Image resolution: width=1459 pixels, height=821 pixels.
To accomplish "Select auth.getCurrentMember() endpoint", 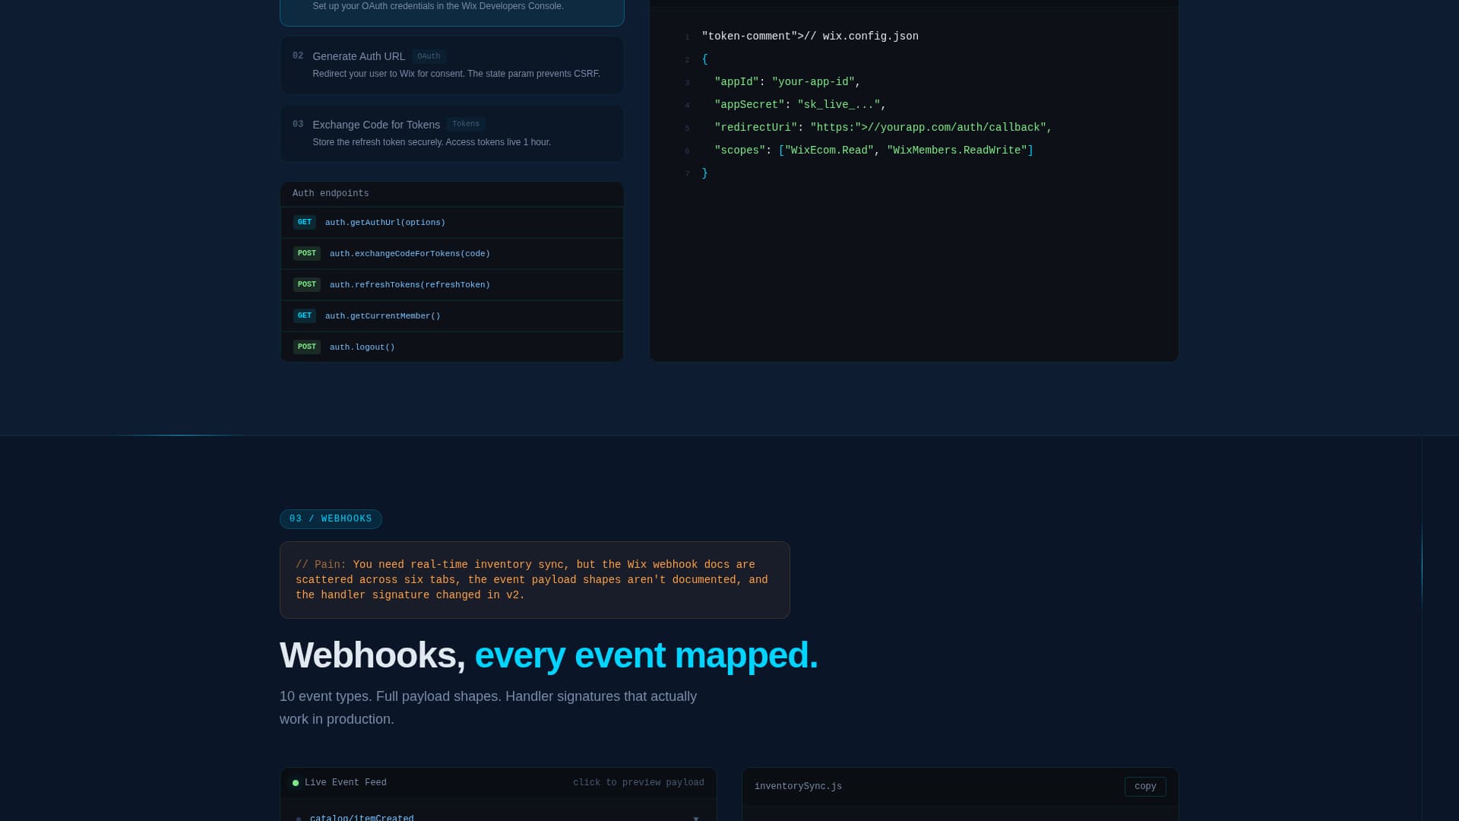I will click(x=451, y=316).
